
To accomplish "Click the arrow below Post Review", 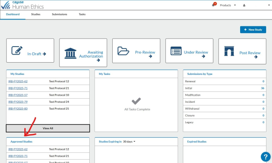I will click(256, 57).
